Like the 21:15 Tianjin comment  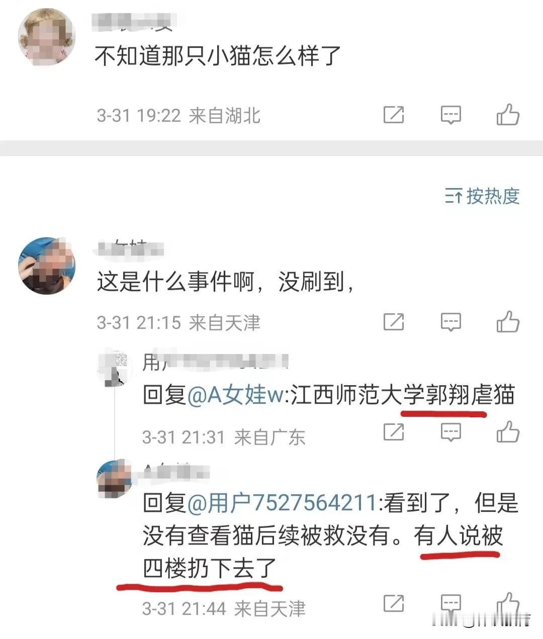508,322
